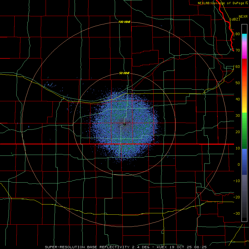
Task: Click the KUEX radar site center
Action: click(x=124, y=124)
